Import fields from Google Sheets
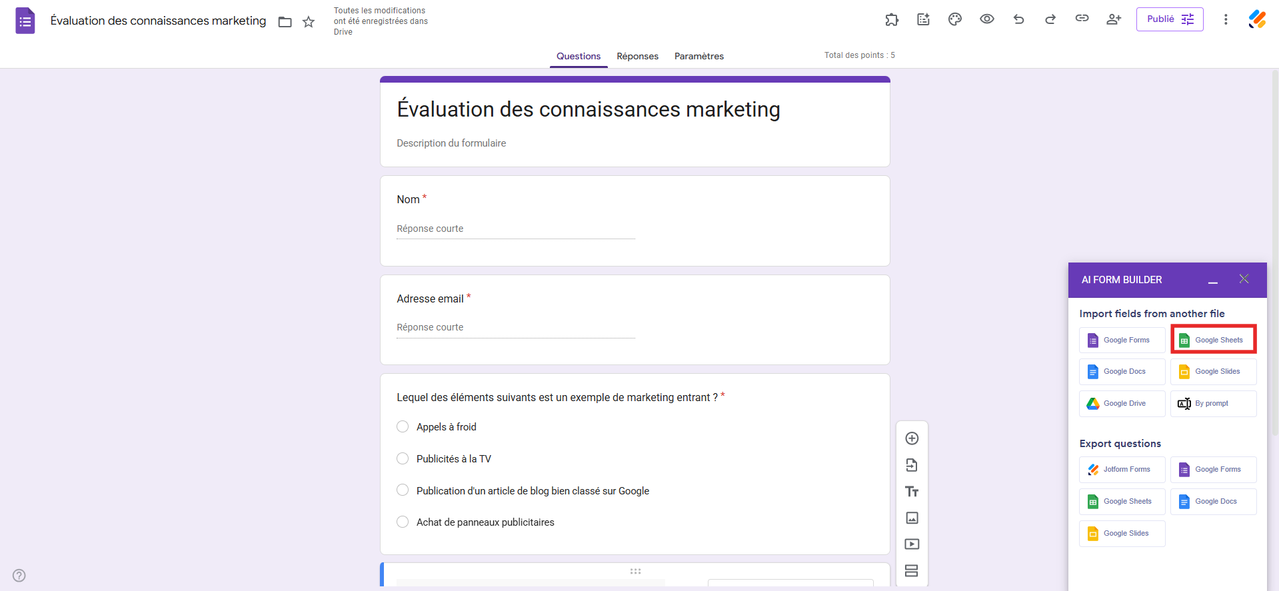1279x591 pixels. (1214, 340)
